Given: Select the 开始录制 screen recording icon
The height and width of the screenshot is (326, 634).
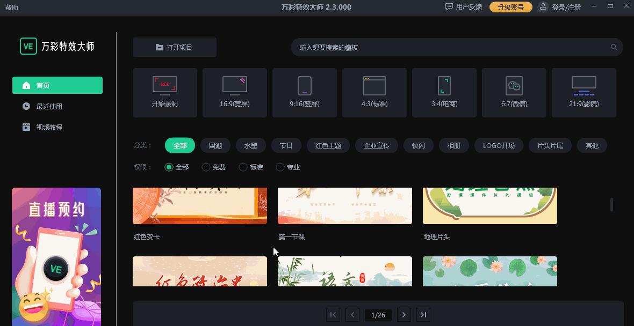Looking at the screenshot, I should point(165,92).
